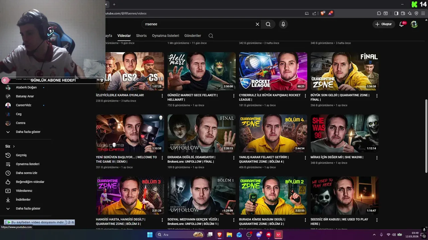428x240 pixels.
Task: Toggle the browser sidebar panel icon
Action: click(396, 13)
